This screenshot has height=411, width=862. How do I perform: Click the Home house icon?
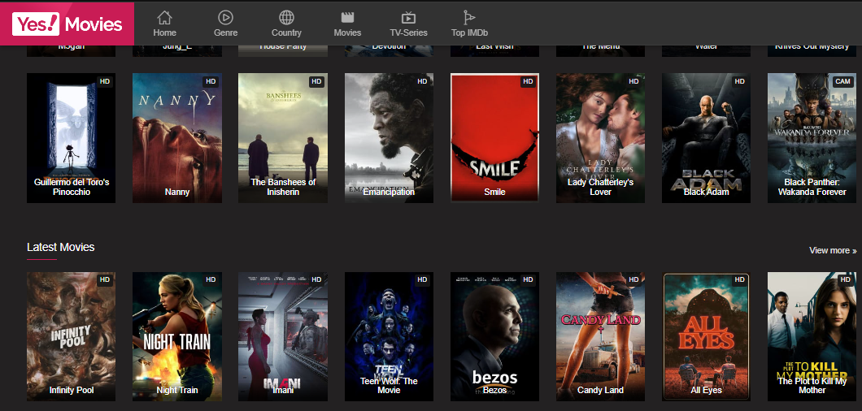164,18
